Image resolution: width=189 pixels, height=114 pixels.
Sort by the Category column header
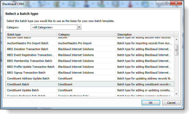coord(86,35)
